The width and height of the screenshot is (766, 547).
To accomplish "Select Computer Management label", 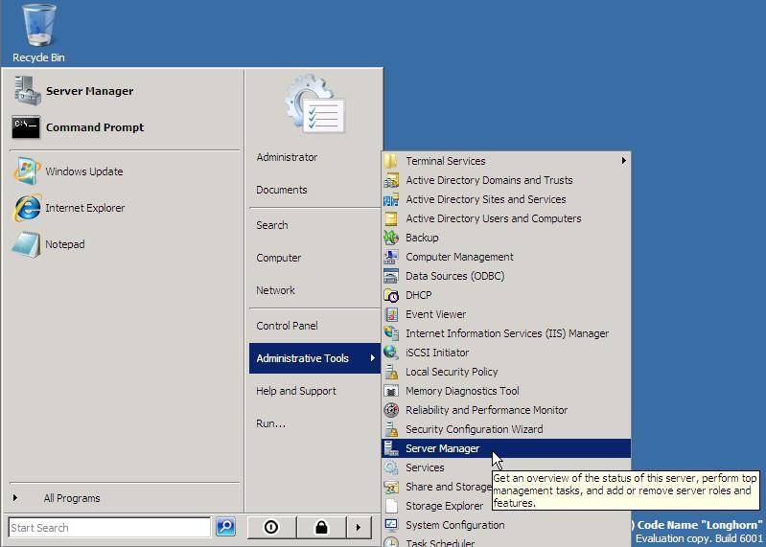I will pos(459,257).
